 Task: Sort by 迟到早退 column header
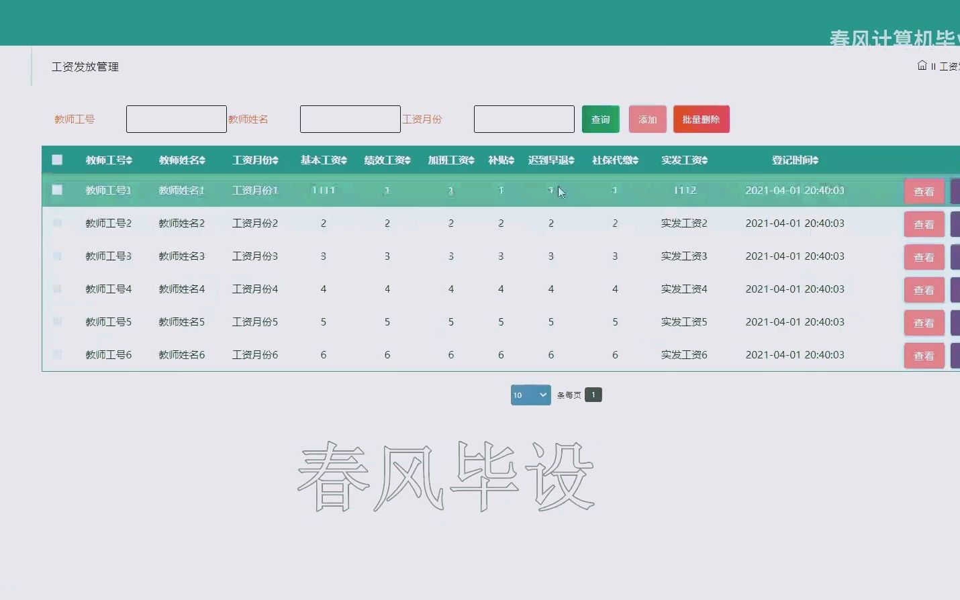[551, 160]
